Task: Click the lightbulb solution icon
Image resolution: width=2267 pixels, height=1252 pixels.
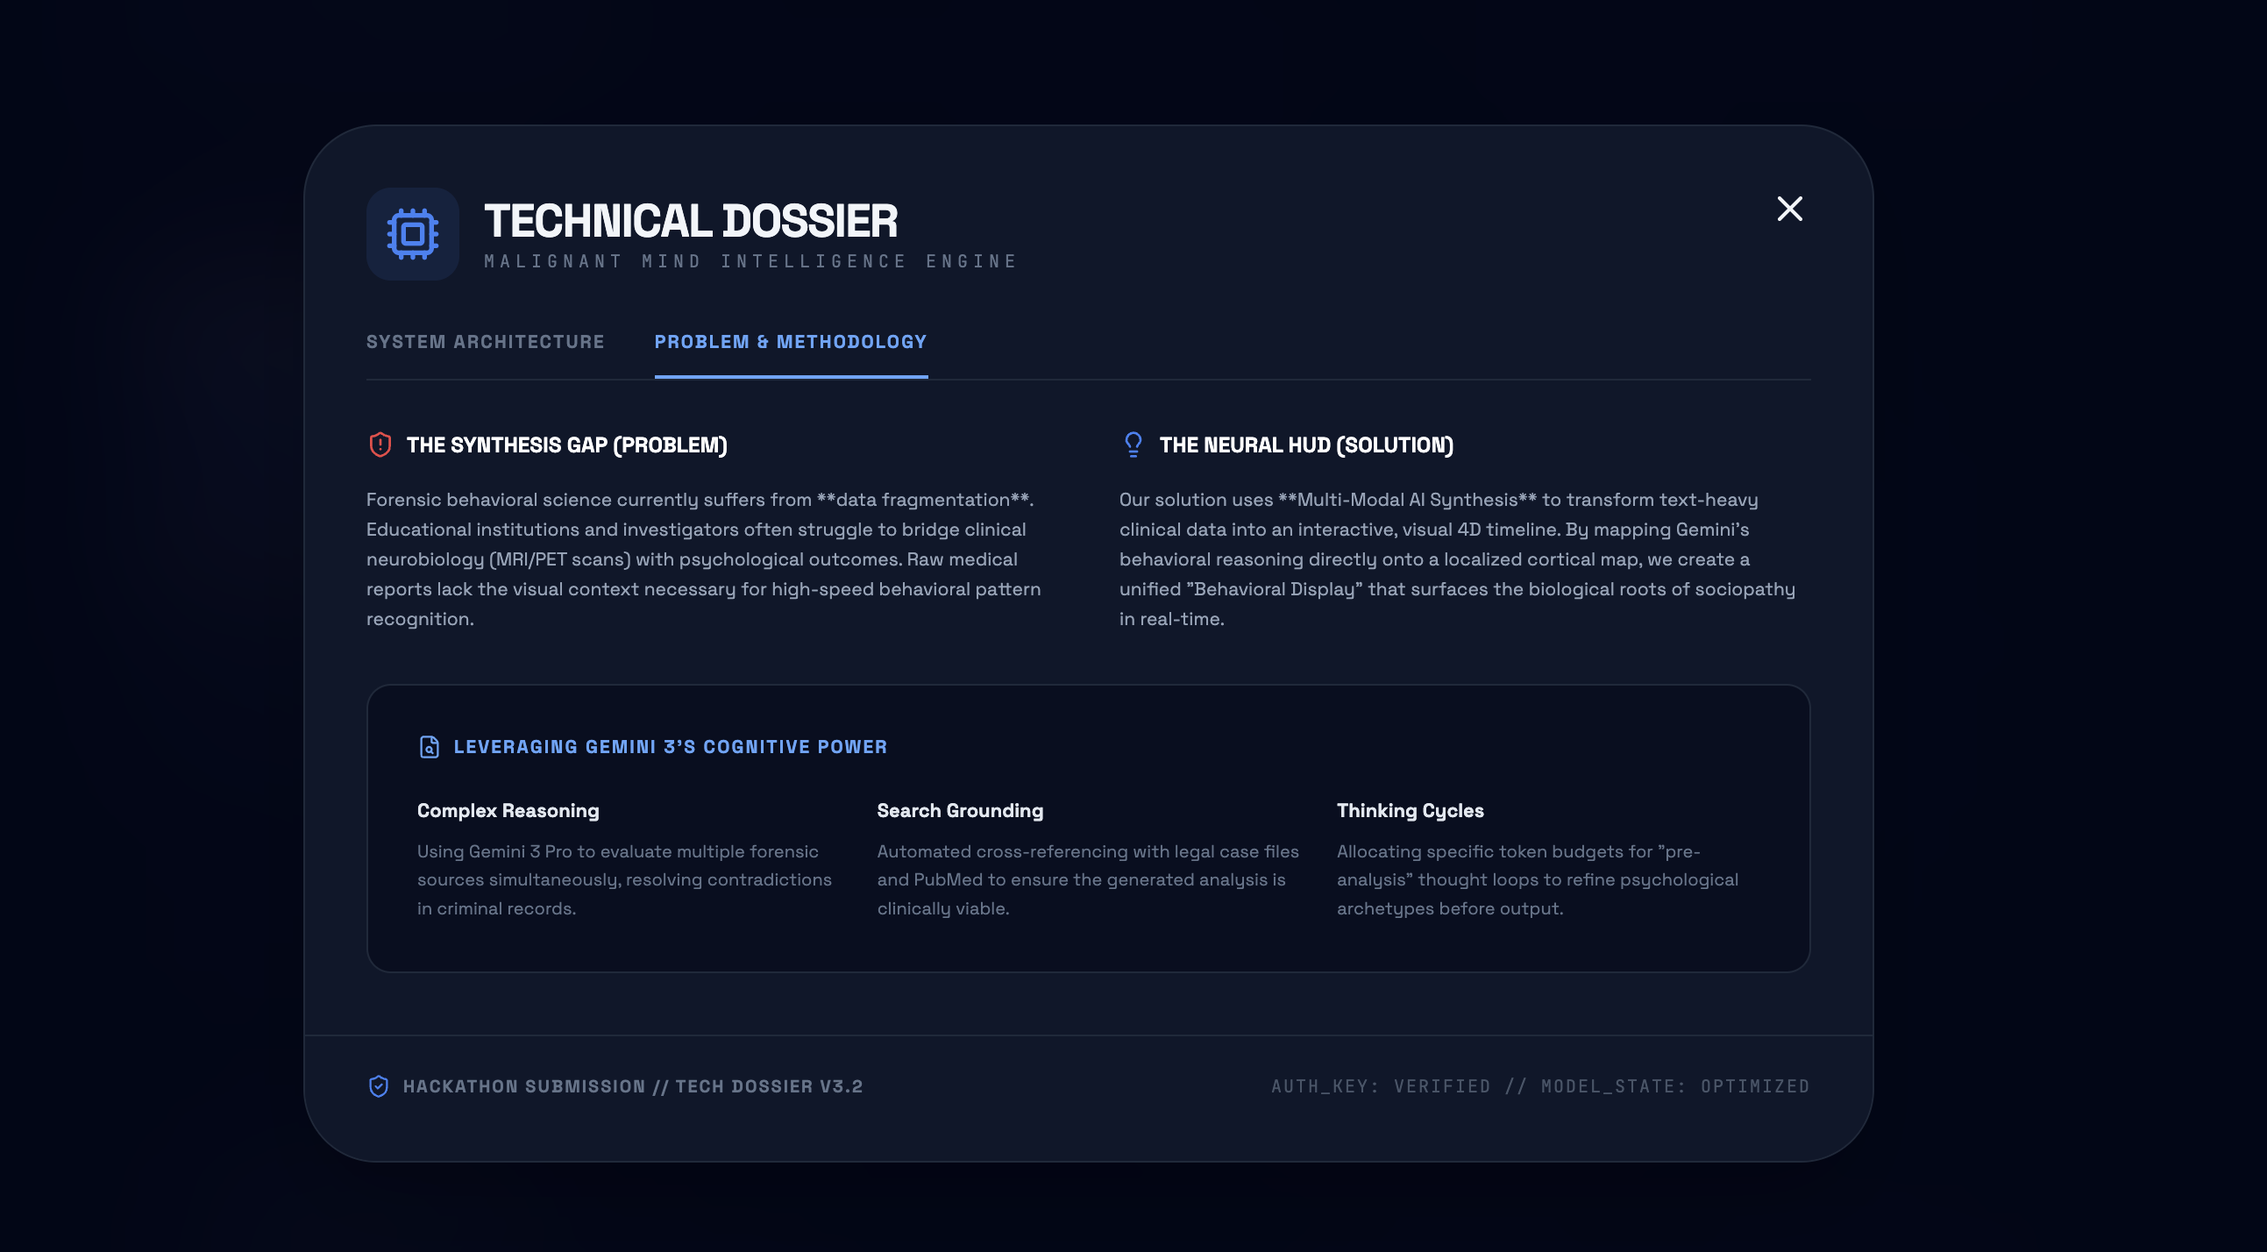Action: (x=1133, y=445)
